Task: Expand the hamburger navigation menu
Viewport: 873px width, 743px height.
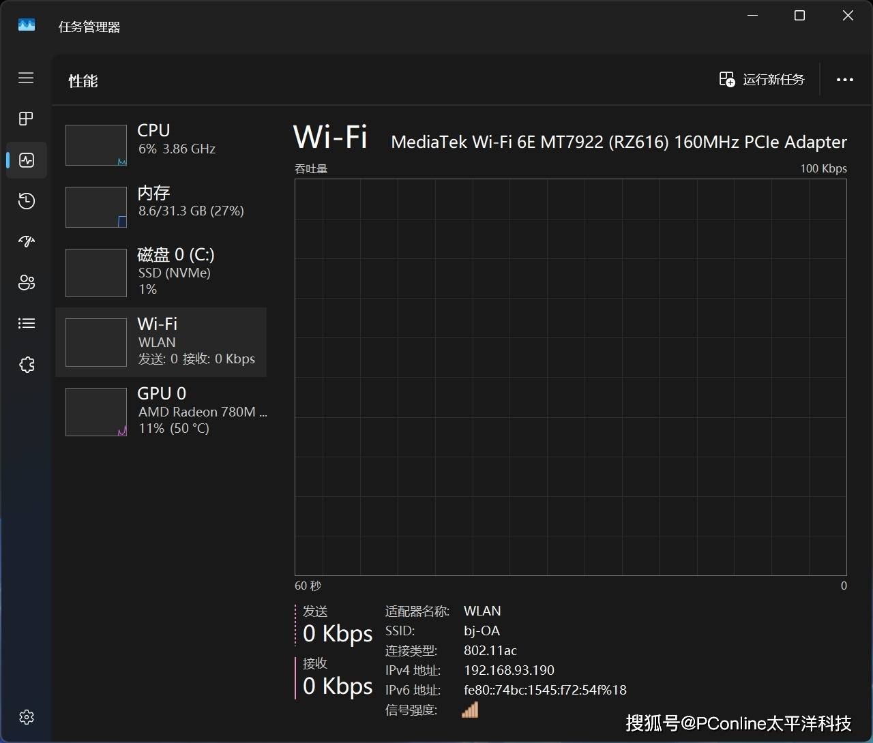Action: 26,78
